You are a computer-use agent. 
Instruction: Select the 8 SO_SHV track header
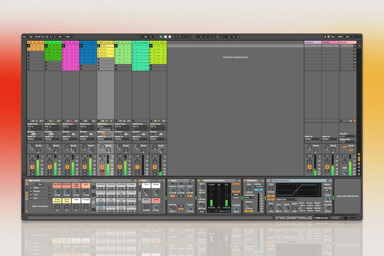(x=158, y=42)
